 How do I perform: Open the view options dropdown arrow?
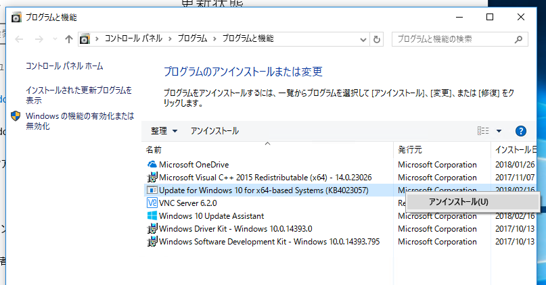(499, 131)
